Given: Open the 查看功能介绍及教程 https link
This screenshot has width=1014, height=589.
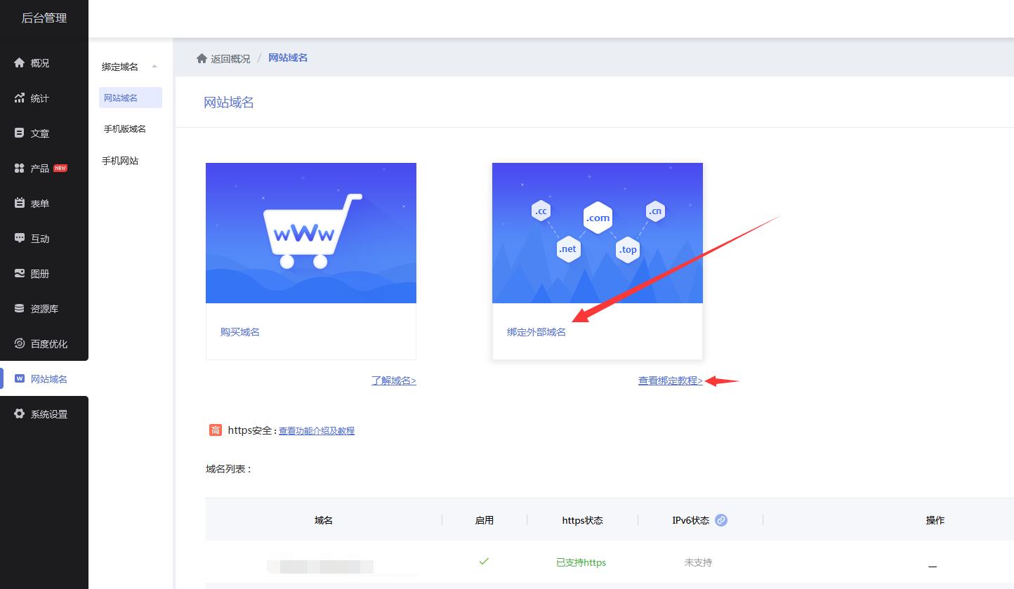Looking at the screenshot, I should pyautogui.click(x=316, y=431).
